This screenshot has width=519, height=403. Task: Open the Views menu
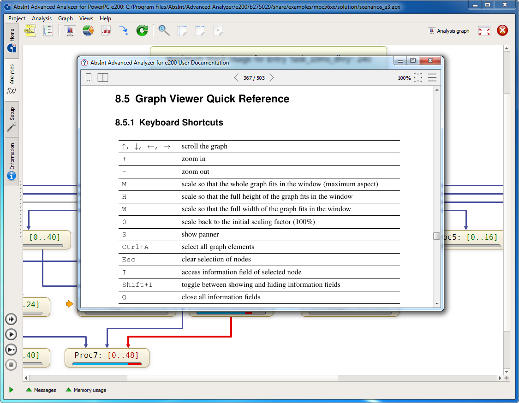pyautogui.click(x=86, y=18)
